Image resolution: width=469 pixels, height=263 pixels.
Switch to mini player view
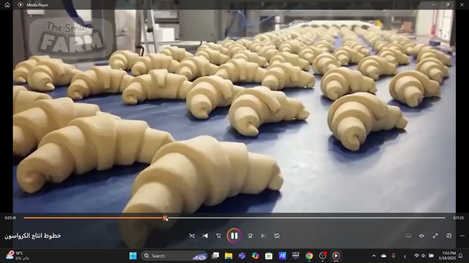(x=449, y=236)
